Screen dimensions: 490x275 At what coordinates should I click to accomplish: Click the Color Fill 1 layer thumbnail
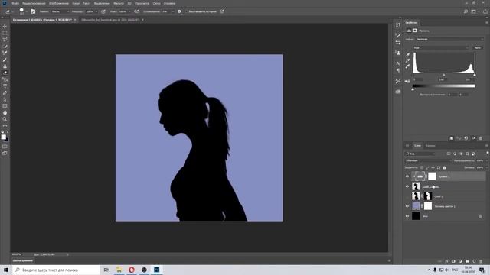[x=416, y=206]
